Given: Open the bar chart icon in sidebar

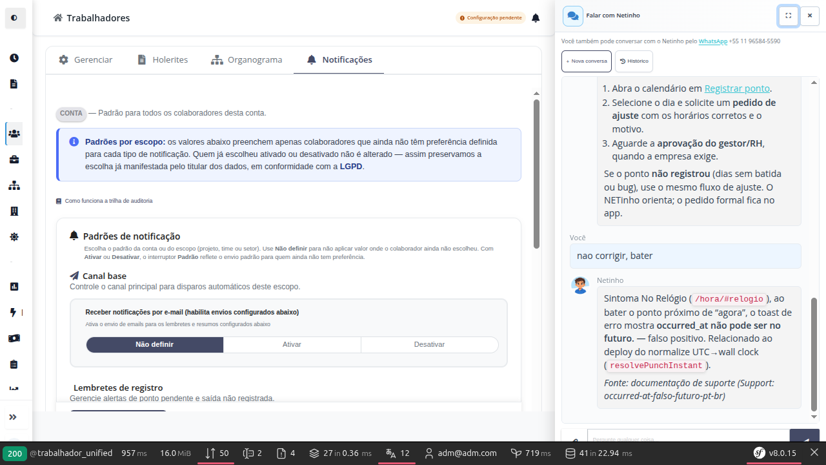Looking at the screenshot, I should click(x=14, y=287).
